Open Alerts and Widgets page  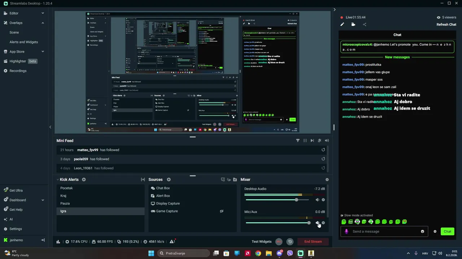[x=24, y=42]
